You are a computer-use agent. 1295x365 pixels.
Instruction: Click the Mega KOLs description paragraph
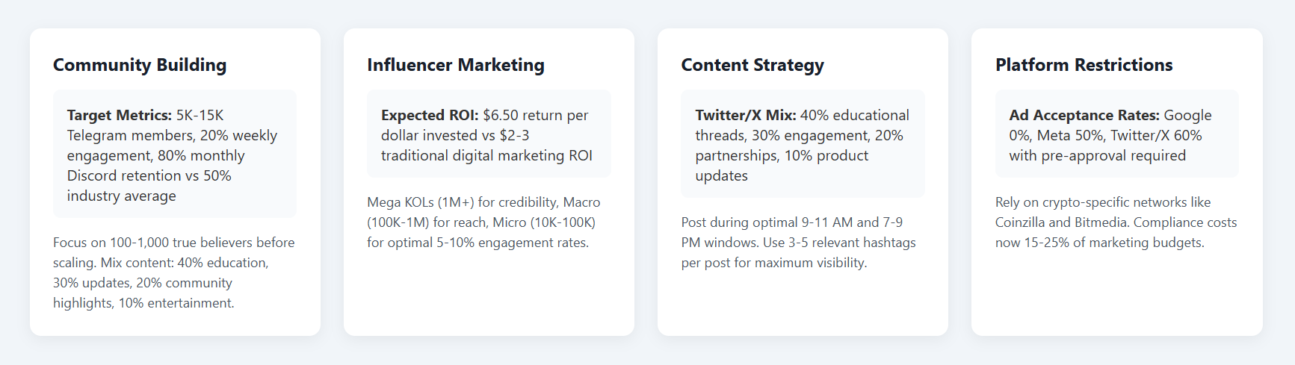(x=484, y=222)
